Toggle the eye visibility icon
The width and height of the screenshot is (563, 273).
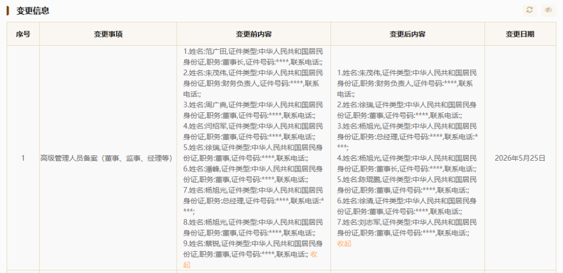(548, 10)
